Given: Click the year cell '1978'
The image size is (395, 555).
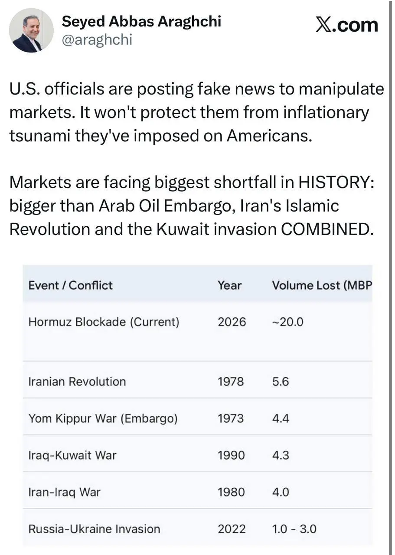Looking at the screenshot, I should [231, 382].
